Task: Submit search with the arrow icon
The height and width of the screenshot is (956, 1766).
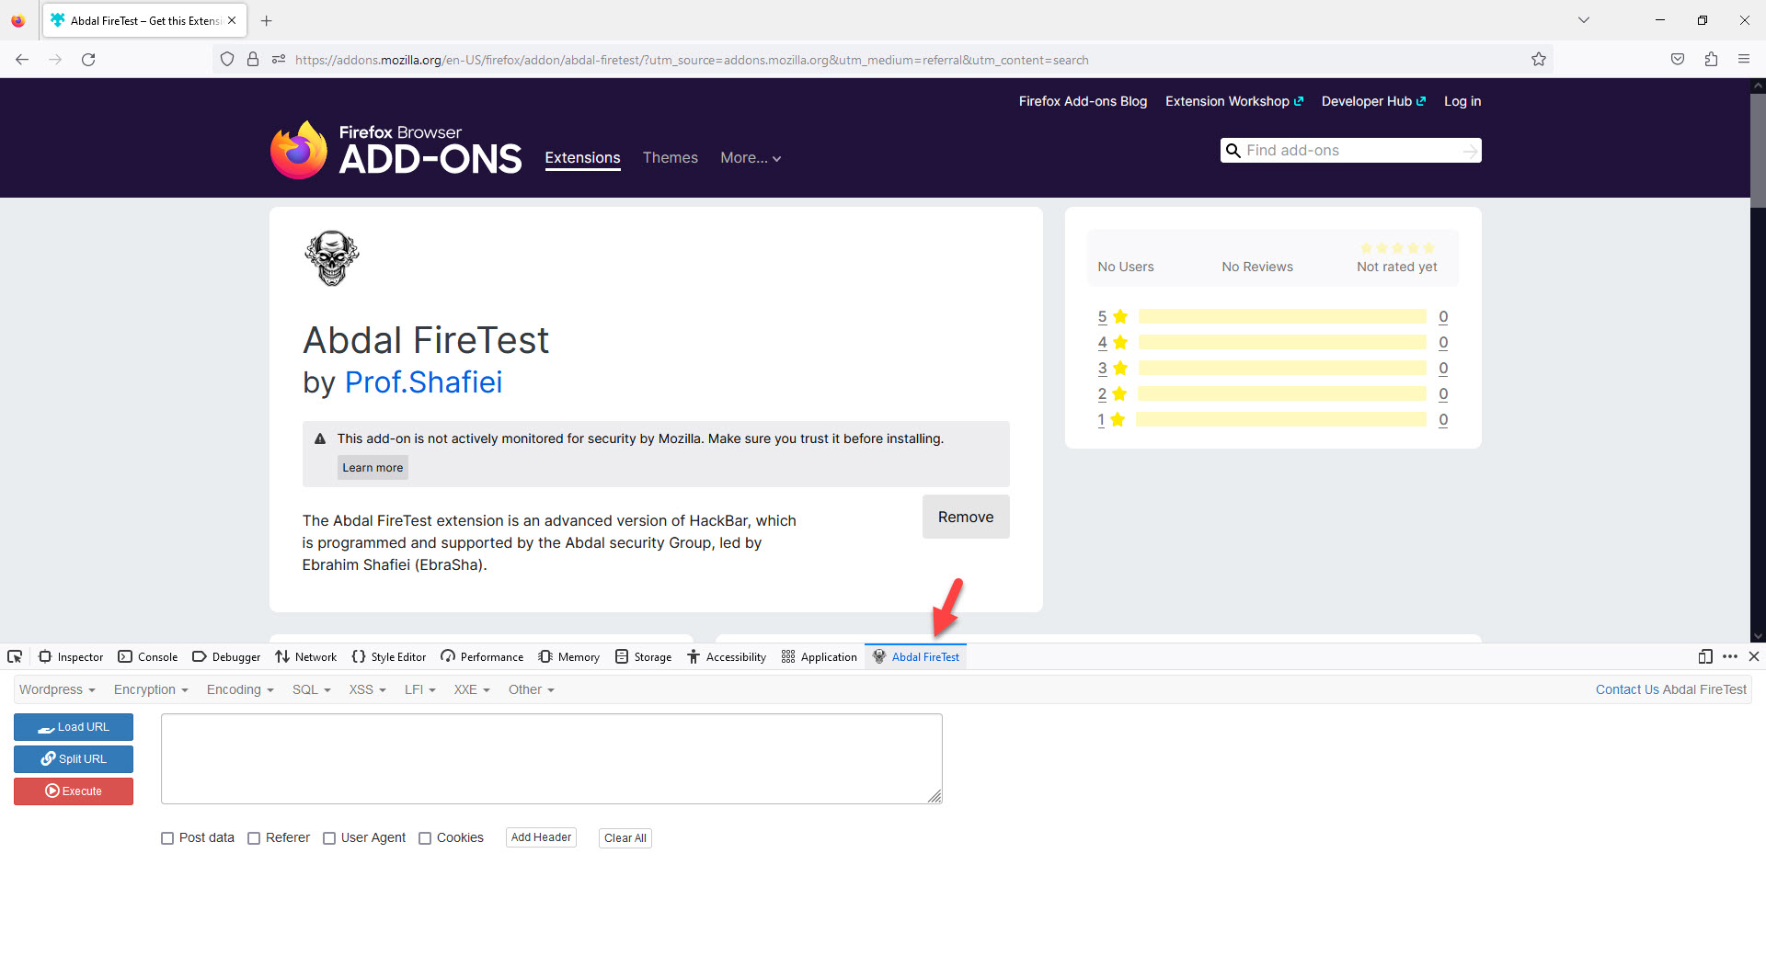Action: point(1470,151)
